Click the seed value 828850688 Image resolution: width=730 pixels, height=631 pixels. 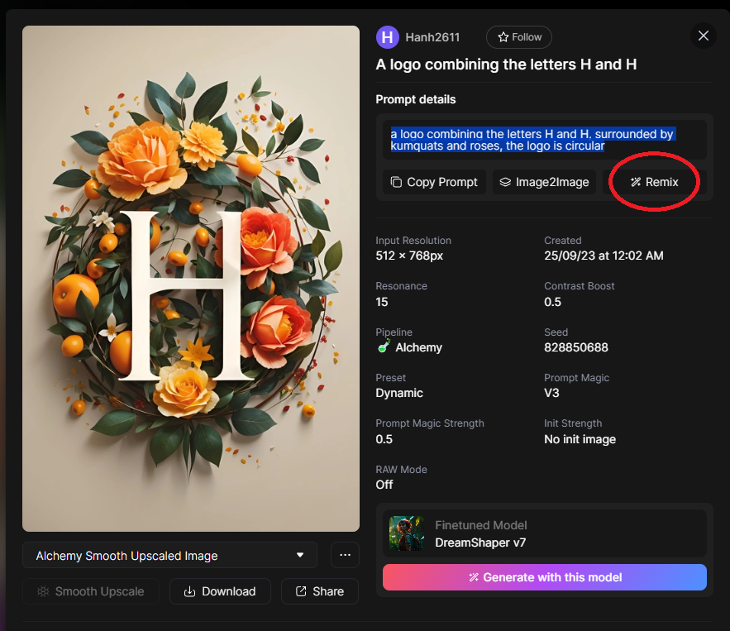point(576,347)
